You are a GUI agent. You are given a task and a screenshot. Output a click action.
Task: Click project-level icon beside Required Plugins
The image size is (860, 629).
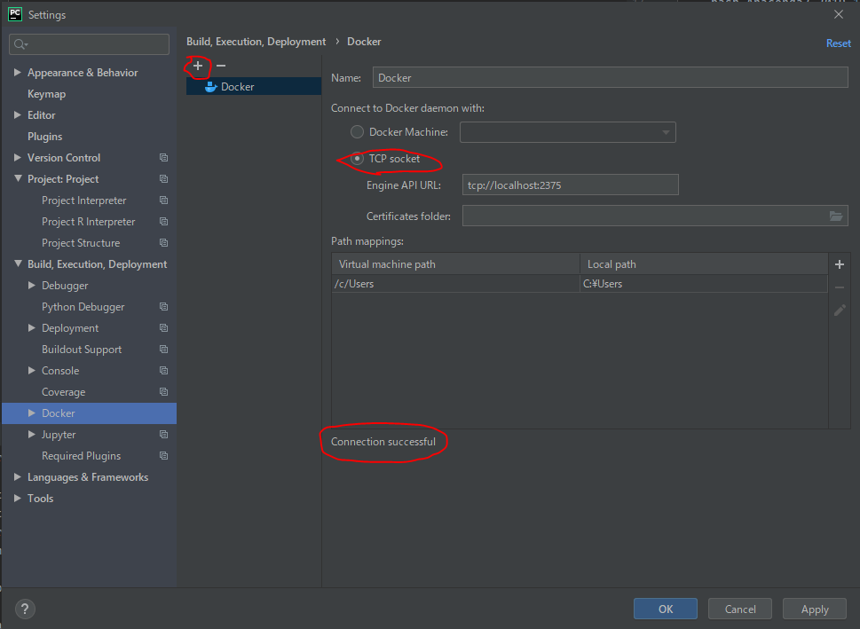pyautogui.click(x=163, y=456)
